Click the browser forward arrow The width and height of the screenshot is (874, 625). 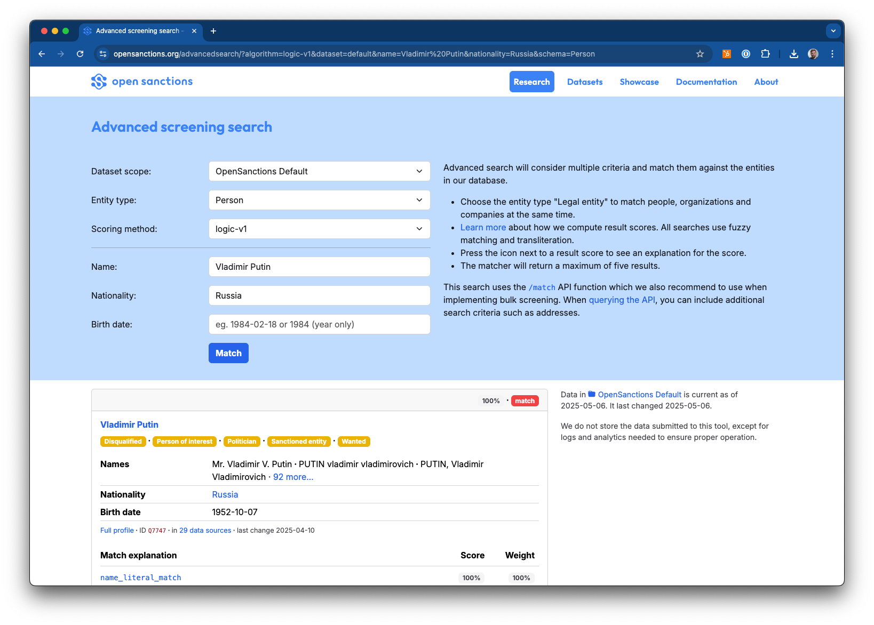61,54
